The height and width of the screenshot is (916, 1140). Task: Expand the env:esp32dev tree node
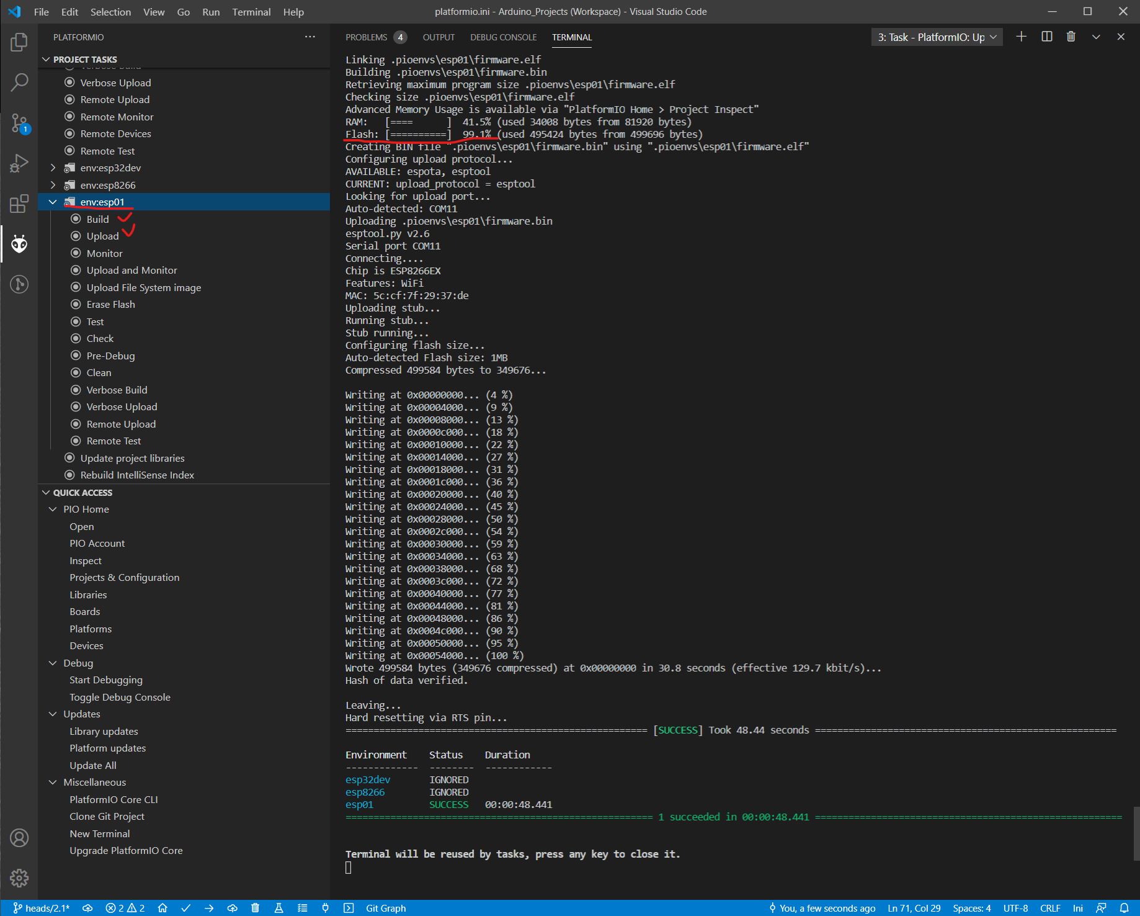click(x=53, y=168)
